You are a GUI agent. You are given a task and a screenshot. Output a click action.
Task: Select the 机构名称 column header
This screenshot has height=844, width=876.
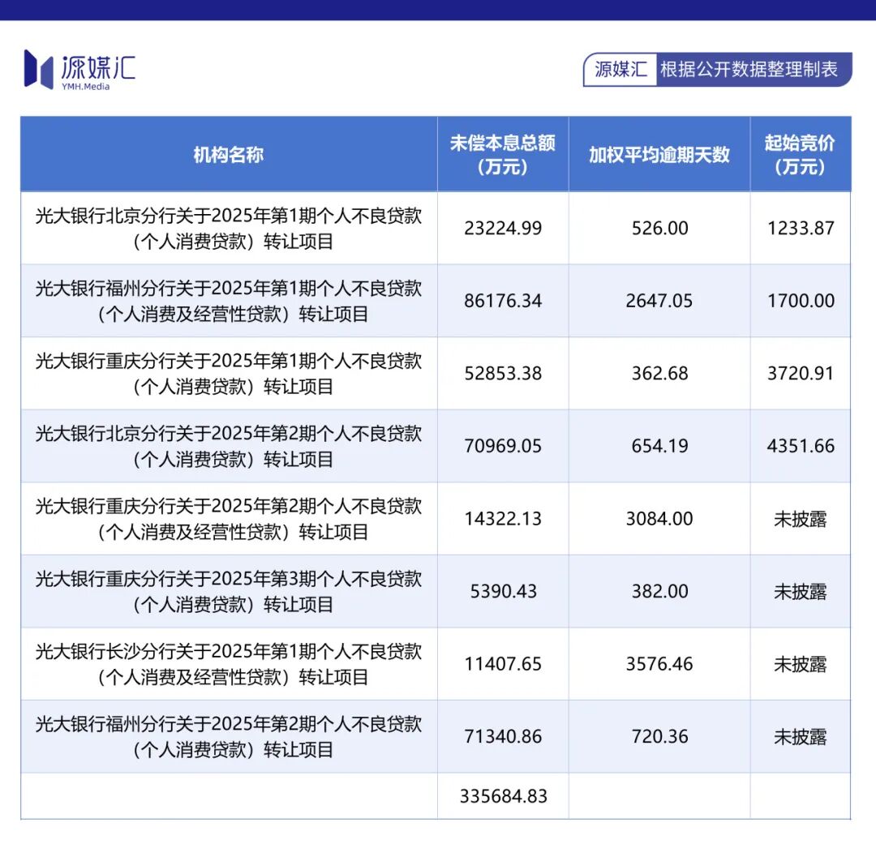pyautogui.click(x=229, y=153)
